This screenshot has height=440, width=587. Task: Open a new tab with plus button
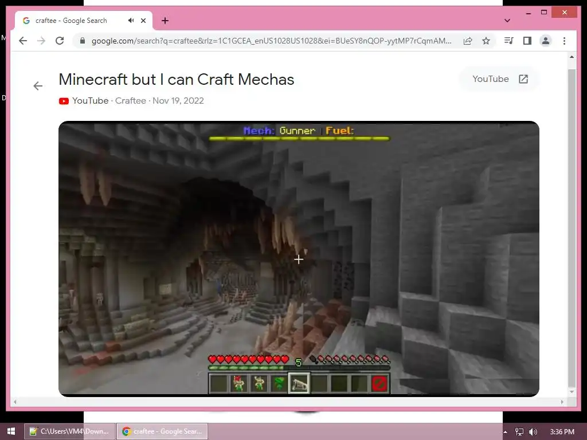coord(165,21)
